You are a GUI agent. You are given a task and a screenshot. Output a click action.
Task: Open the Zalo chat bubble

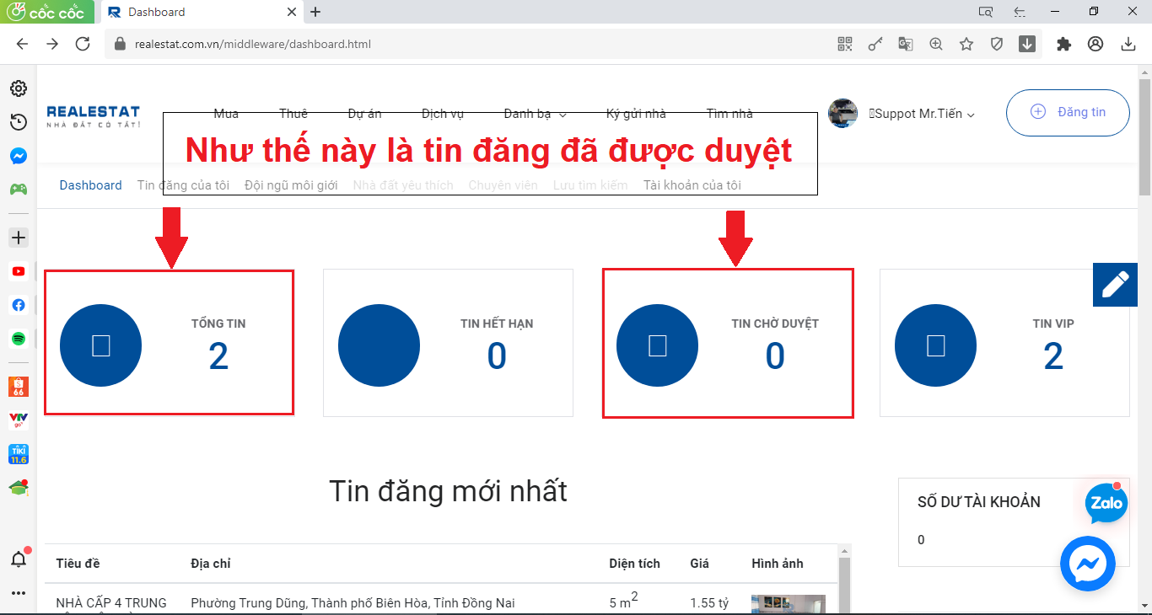pyautogui.click(x=1106, y=503)
